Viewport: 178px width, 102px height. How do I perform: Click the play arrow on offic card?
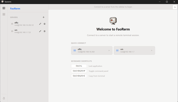[x=109, y=50]
